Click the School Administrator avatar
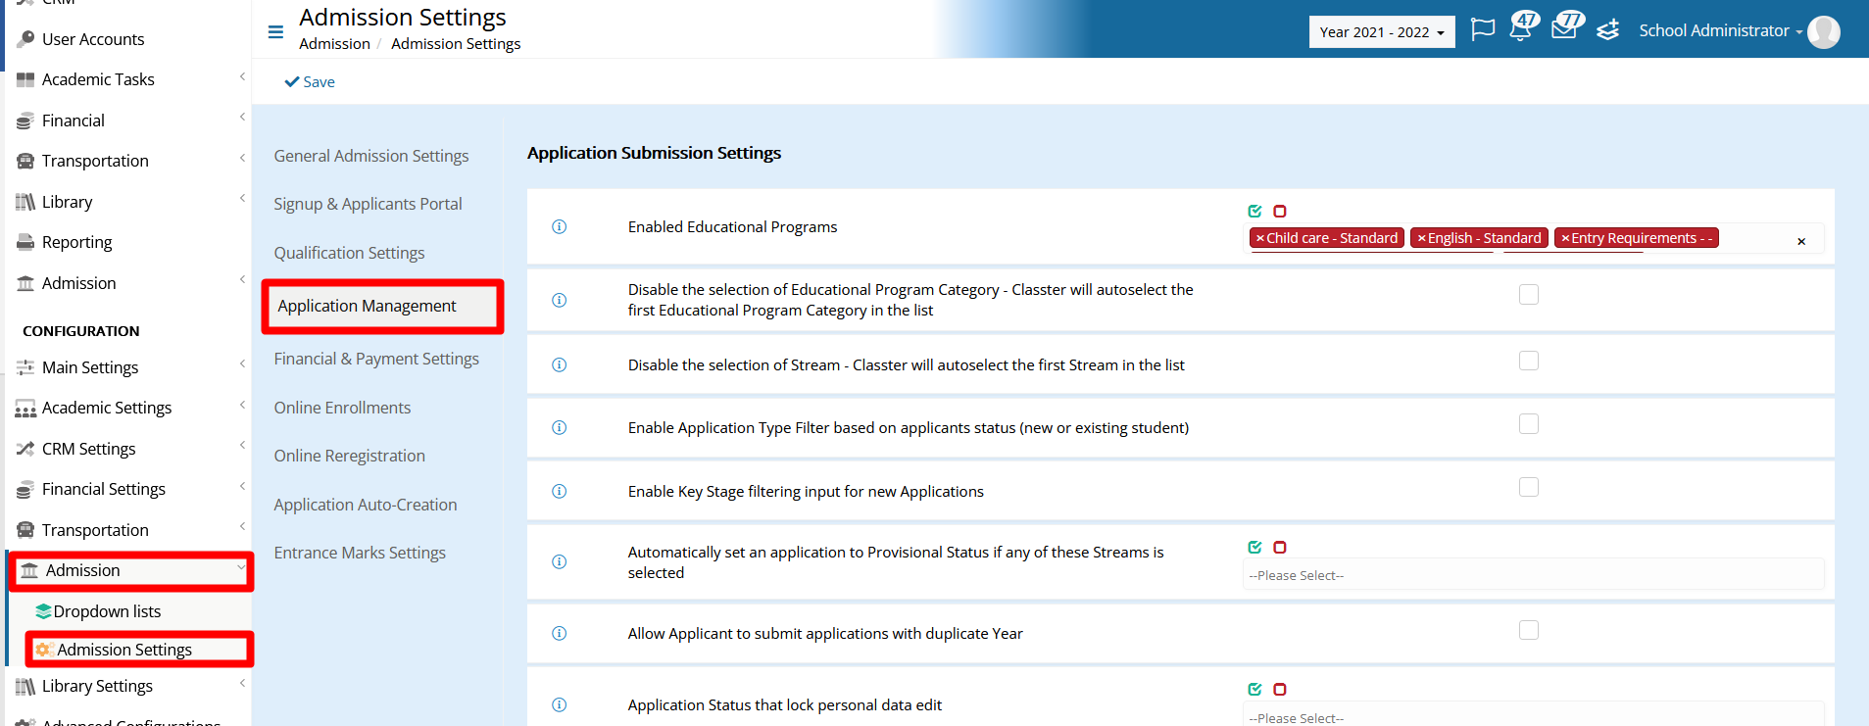This screenshot has height=726, width=1869. [1823, 31]
